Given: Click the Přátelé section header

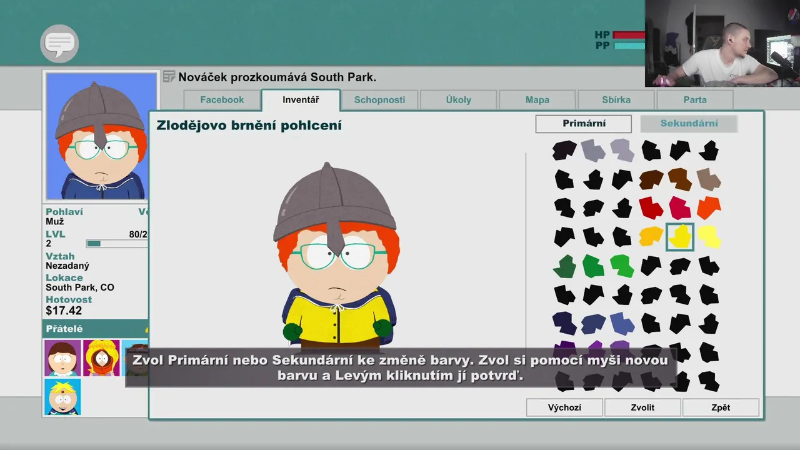Looking at the screenshot, I should 96,329.
